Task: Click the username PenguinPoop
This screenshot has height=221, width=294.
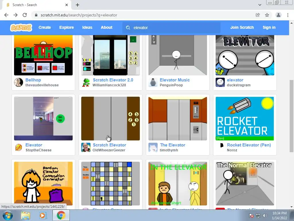Action: [171, 85]
